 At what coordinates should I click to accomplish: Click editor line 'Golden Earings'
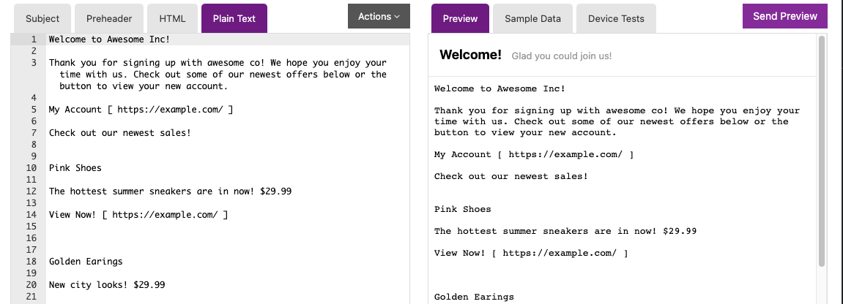(x=86, y=261)
